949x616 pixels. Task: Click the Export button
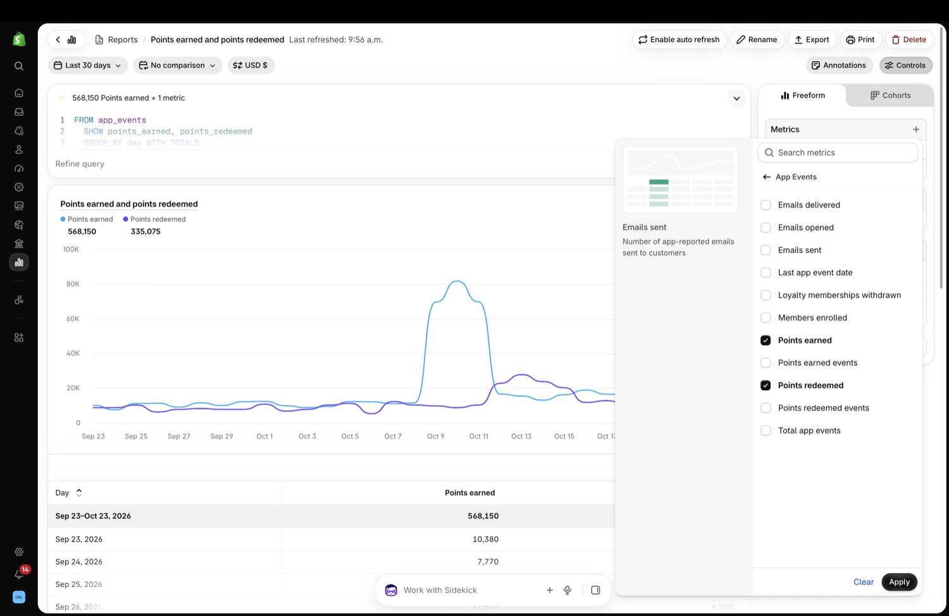(x=812, y=39)
